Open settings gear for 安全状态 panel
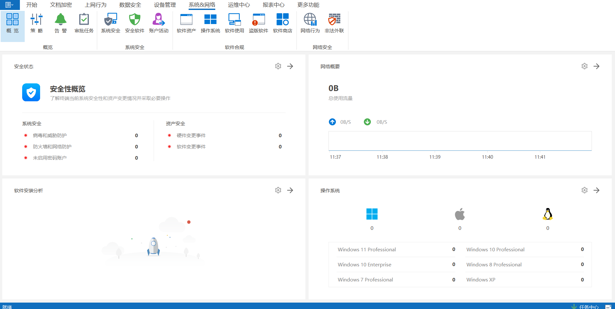This screenshot has height=309, width=615. click(x=278, y=66)
